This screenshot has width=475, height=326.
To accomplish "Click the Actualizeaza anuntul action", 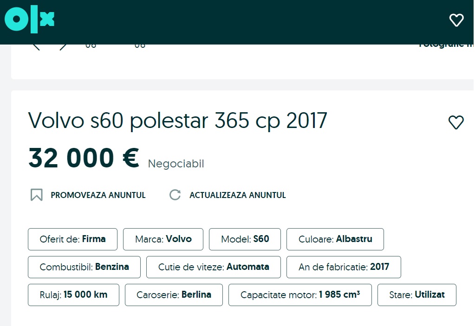I will point(237,195).
